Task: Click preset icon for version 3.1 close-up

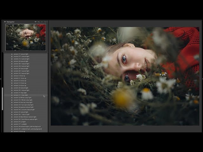Action: 12,78
